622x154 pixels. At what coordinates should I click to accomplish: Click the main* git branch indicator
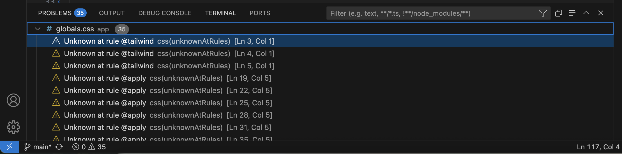38,147
